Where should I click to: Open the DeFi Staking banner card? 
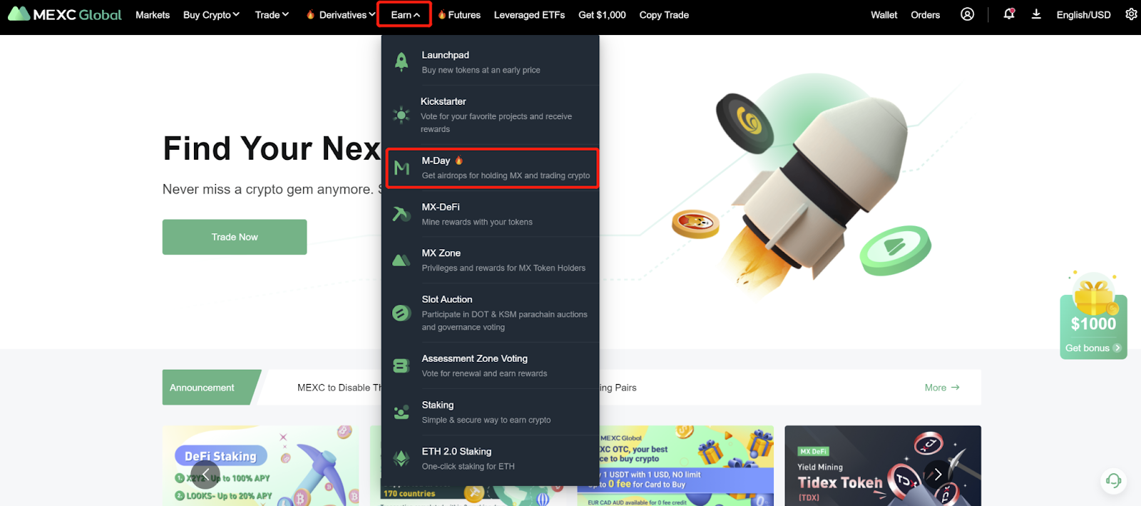(260, 466)
